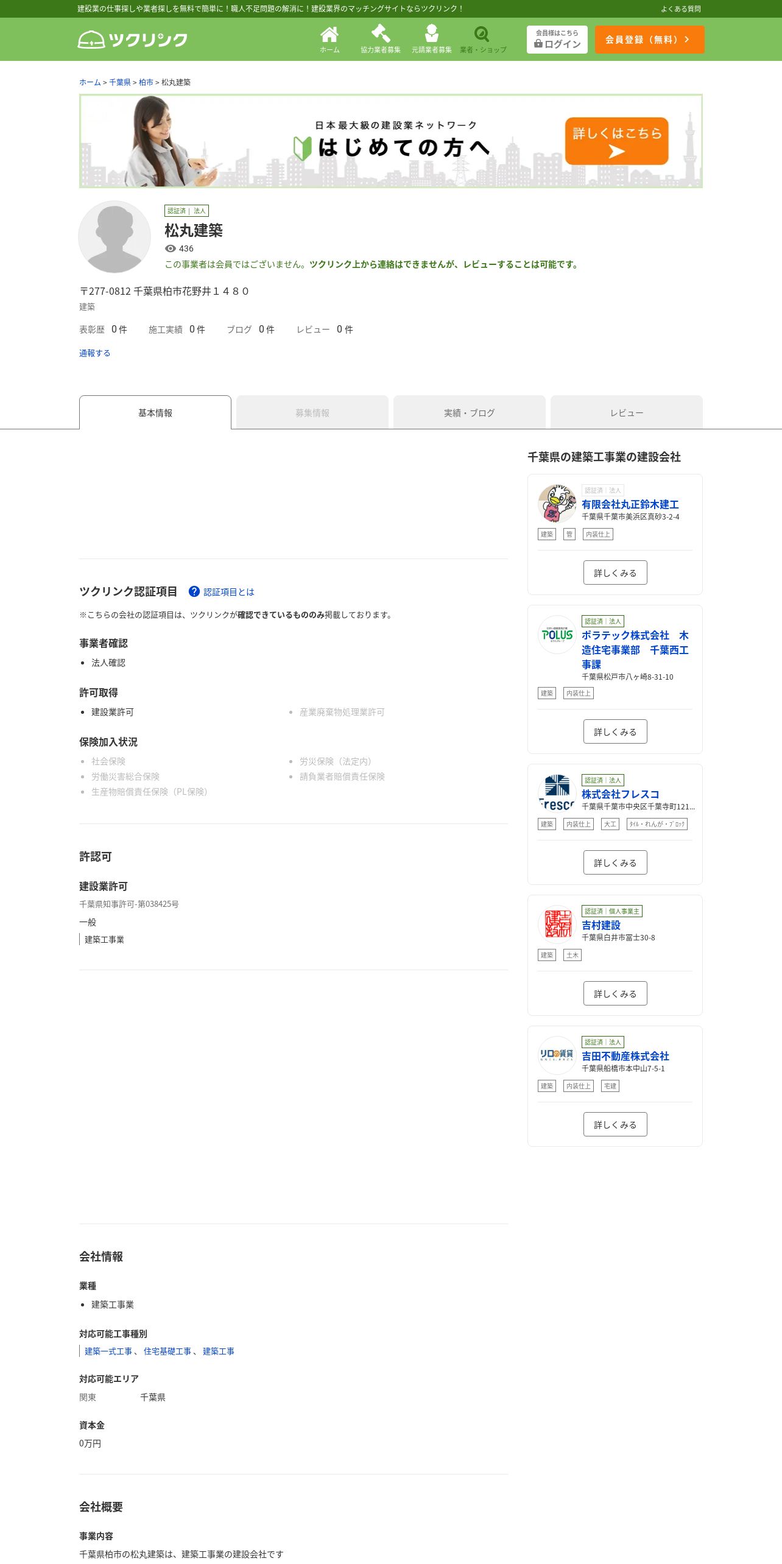Click 詳しくみる for 吉村建設
The width and height of the screenshot is (782, 1564).
pos(615,993)
